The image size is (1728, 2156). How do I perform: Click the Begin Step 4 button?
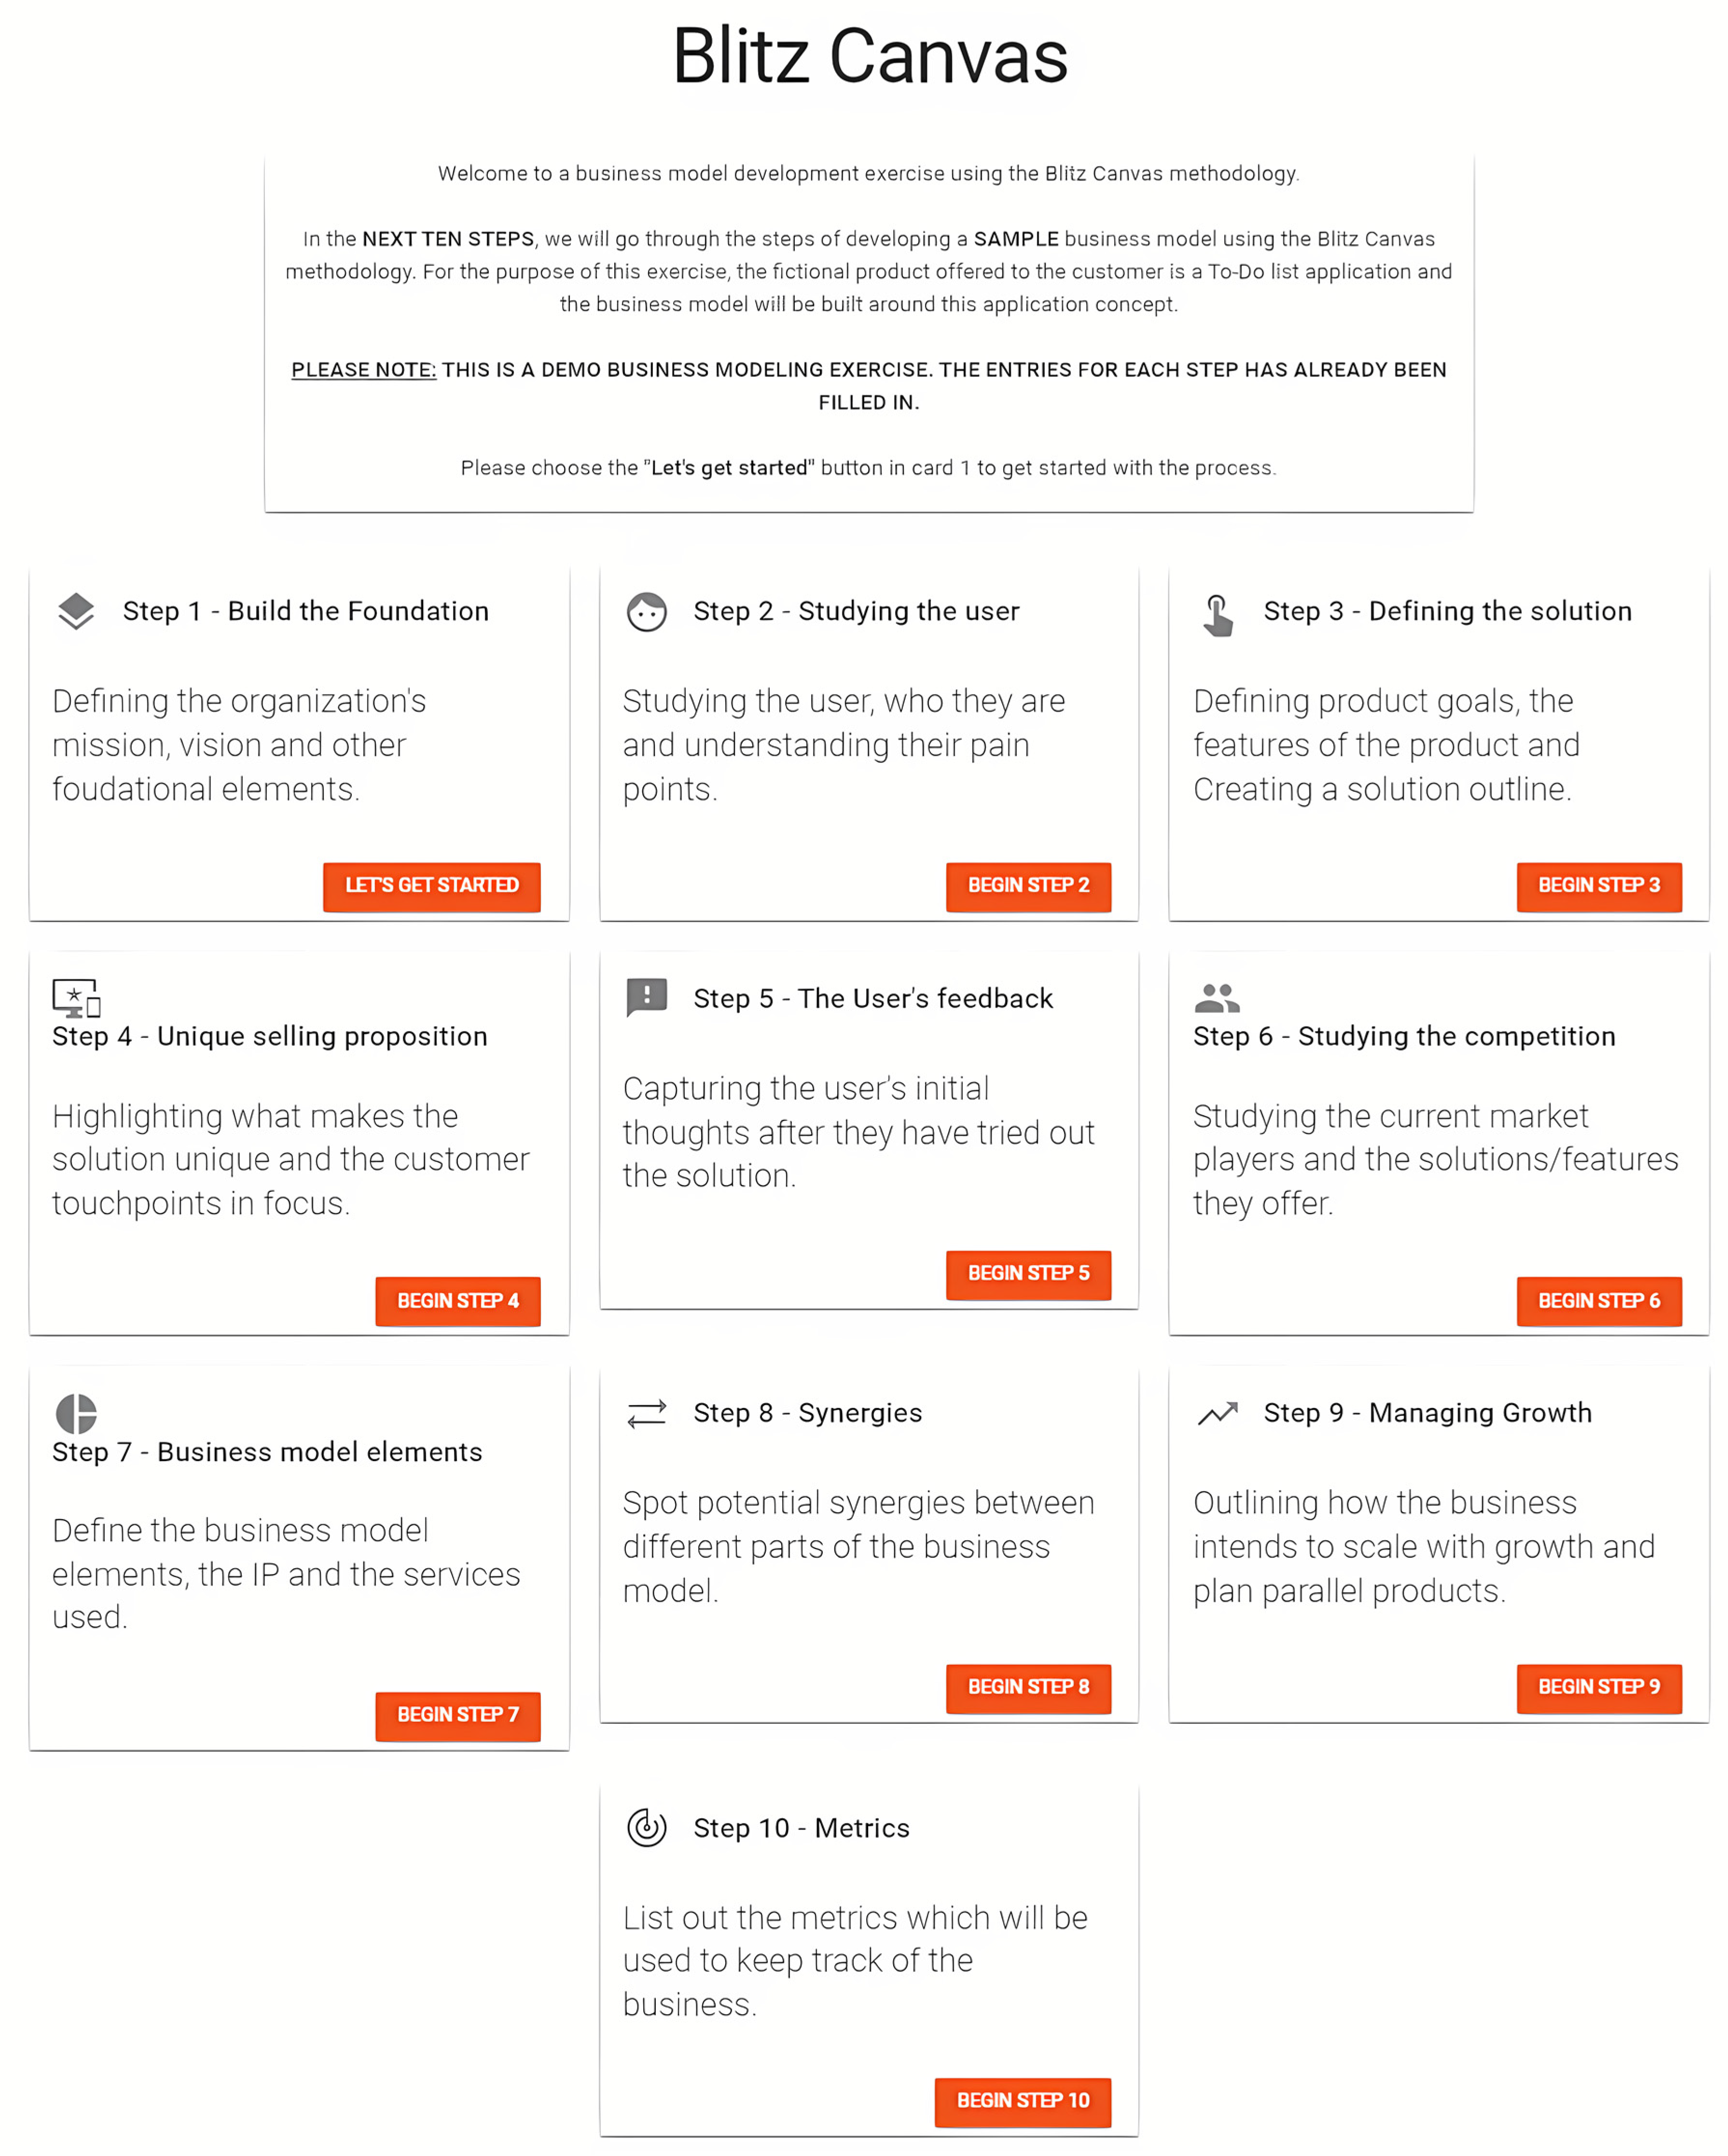pos(457,1301)
